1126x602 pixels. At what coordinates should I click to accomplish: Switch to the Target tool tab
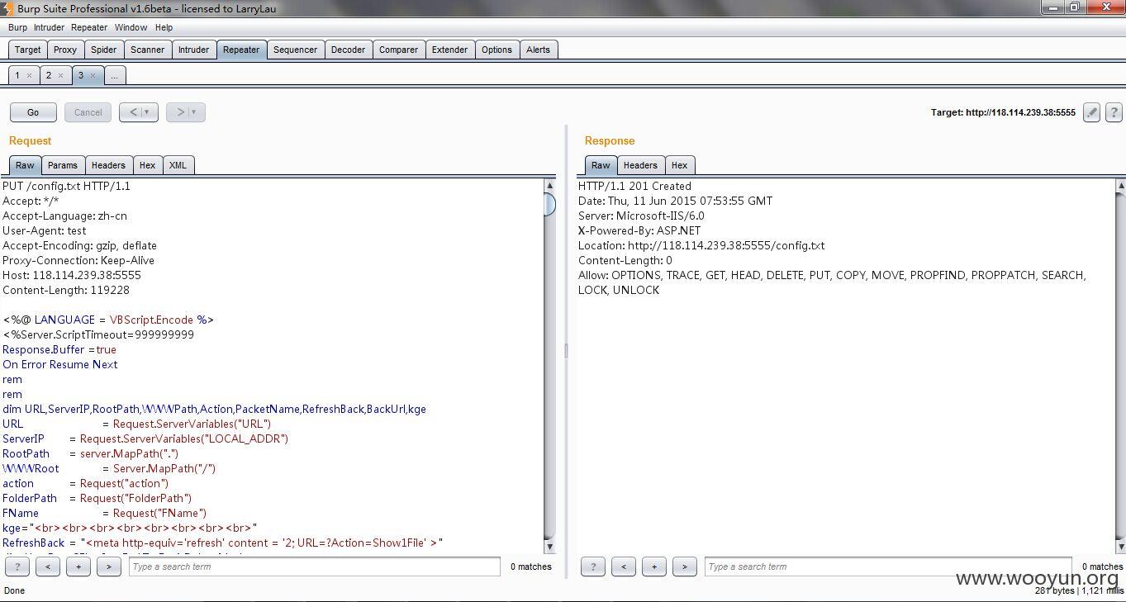click(27, 50)
